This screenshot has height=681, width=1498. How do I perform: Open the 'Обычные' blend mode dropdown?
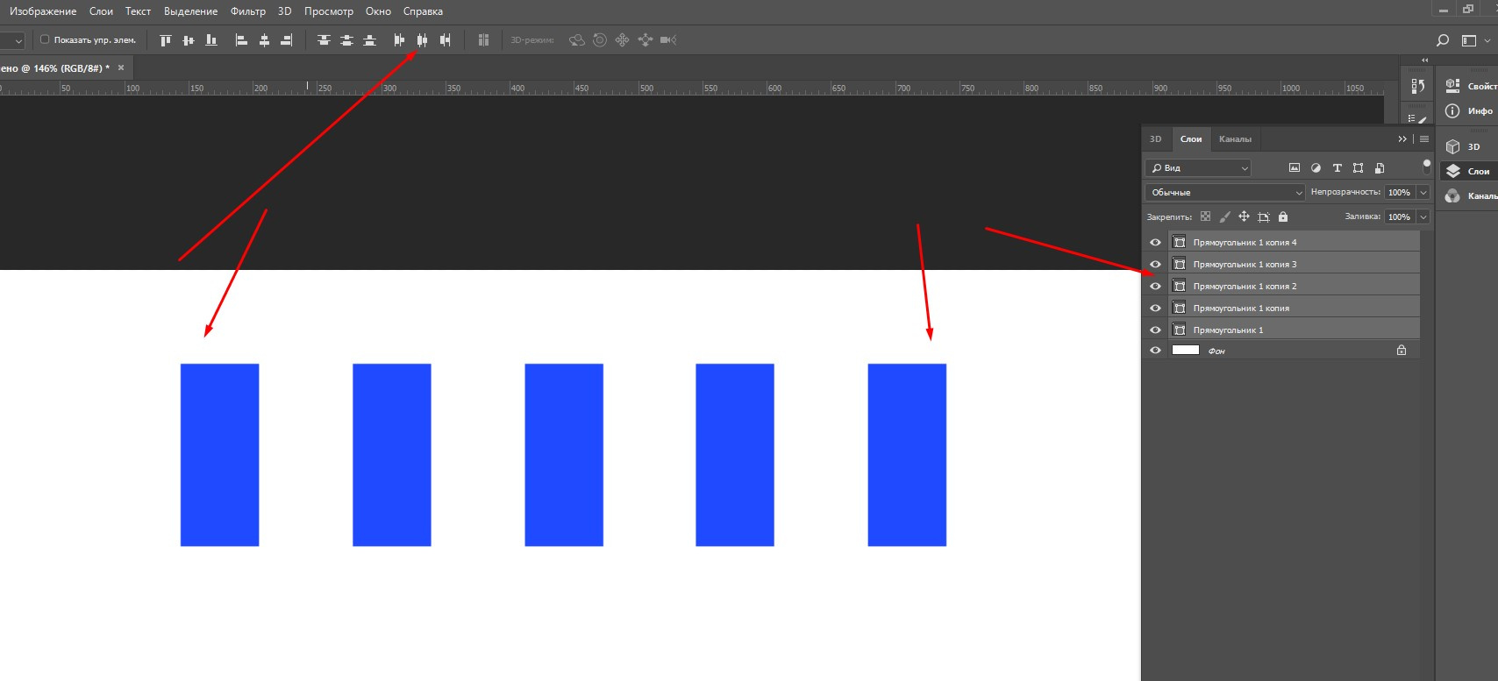(1225, 192)
